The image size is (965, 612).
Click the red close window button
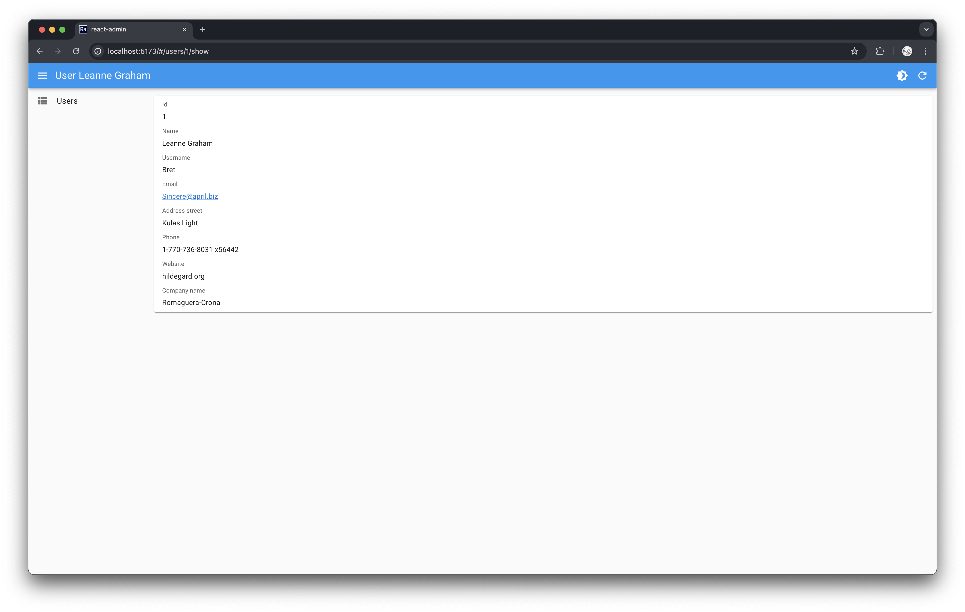pyautogui.click(x=42, y=30)
